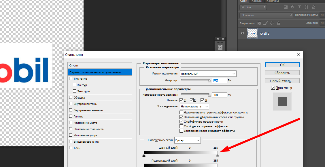Click the type layer filter icon
Screen dimensions: 325x167
299,7
